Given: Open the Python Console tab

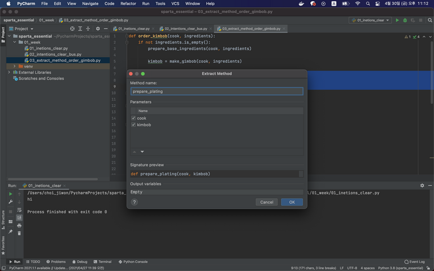Looking at the screenshot, I should click(133, 261).
